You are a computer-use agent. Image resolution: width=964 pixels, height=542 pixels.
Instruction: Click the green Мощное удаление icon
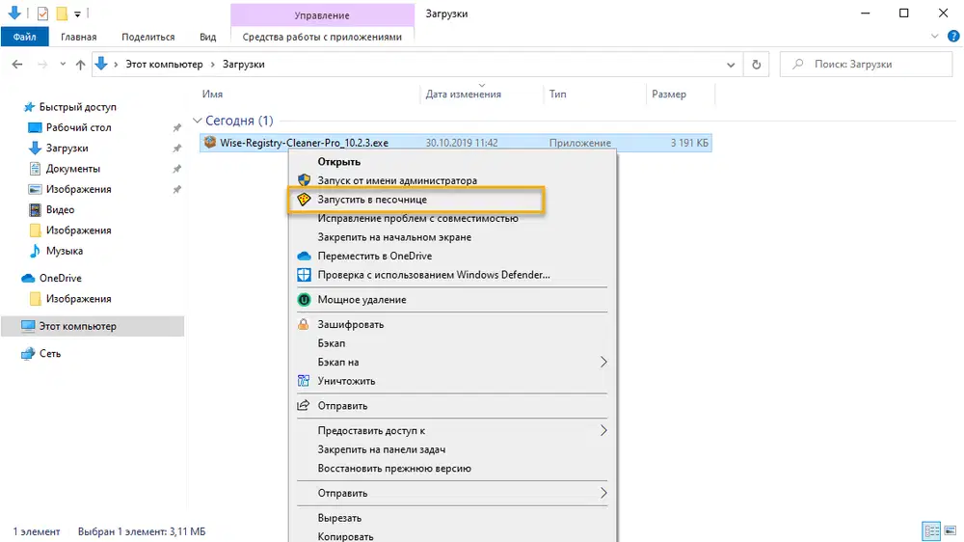[x=304, y=300]
